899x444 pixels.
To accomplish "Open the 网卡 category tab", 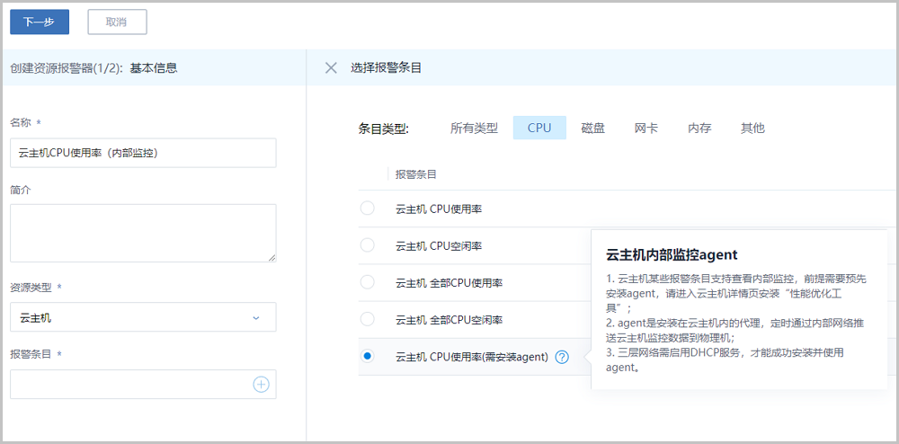I will pos(645,128).
